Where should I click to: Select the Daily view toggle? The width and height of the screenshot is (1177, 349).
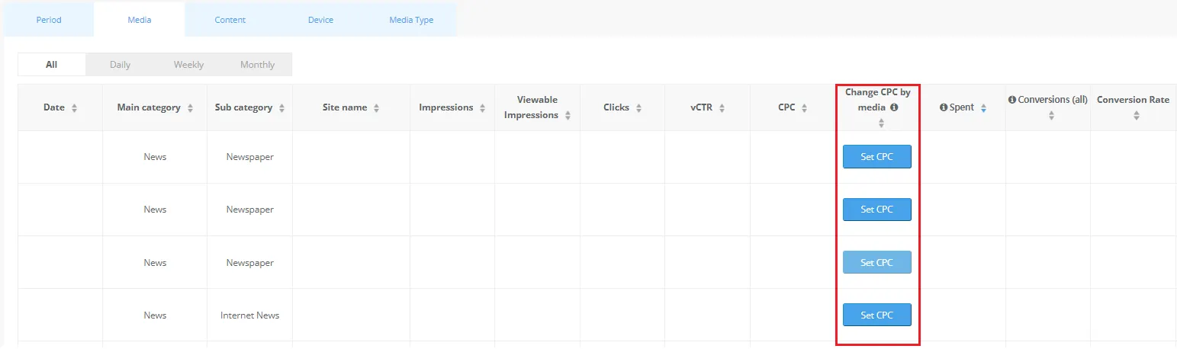click(x=120, y=65)
